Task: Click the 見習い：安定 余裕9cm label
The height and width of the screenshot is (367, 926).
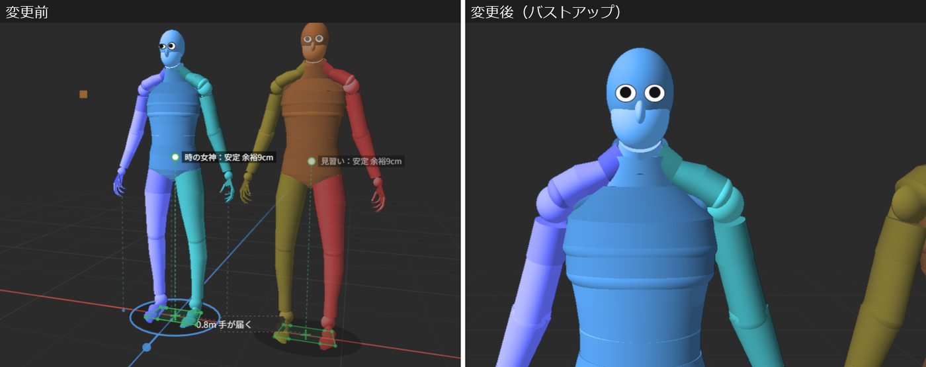Action: [x=361, y=161]
